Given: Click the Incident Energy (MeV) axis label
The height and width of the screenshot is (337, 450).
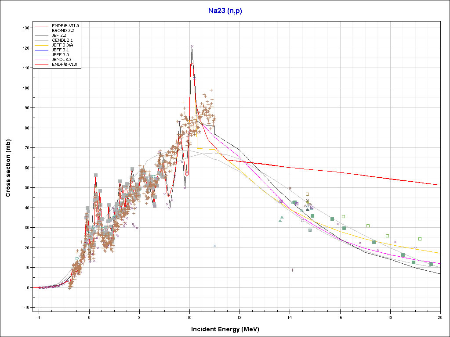Looking at the screenshot, I should [x=228, y=329].
